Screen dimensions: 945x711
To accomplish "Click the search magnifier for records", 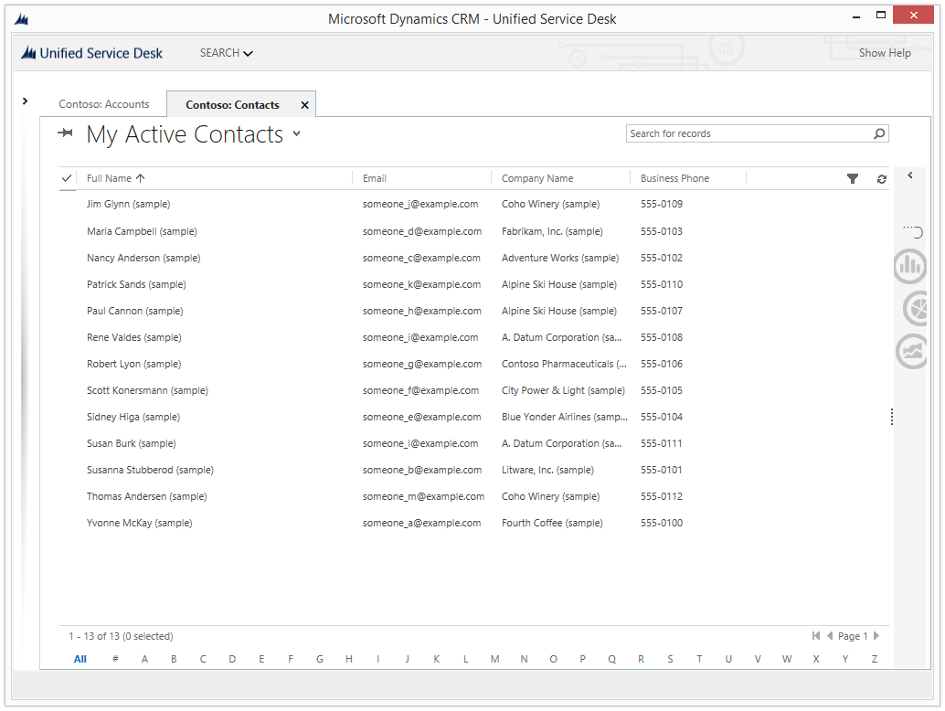I will (x=878, y=133).
